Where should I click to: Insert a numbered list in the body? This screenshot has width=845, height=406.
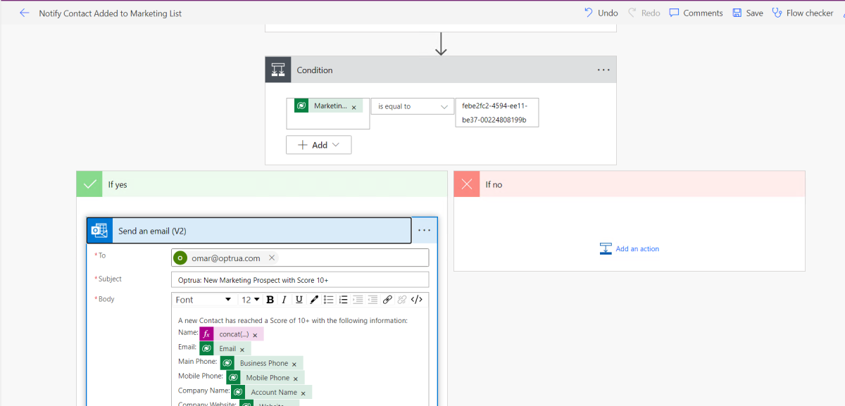[344, 300]
